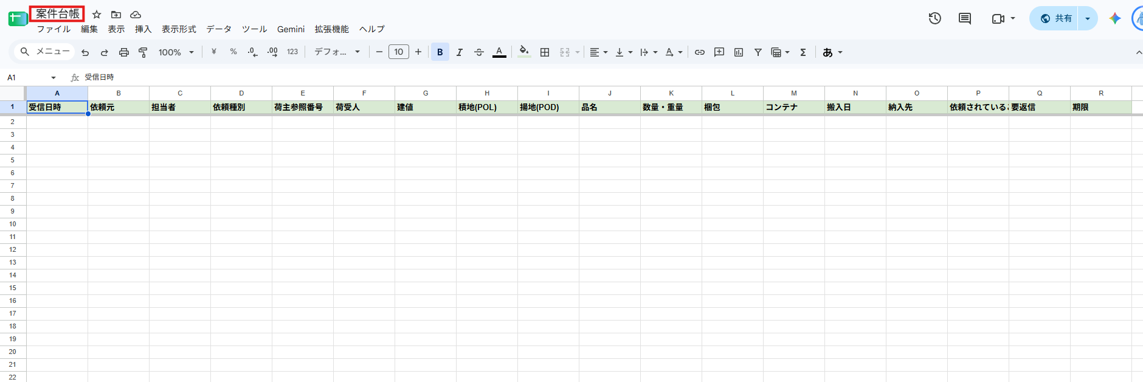This screenshot has width=1143, height=382.
Task: Open the 挿入 menu
Action: [143, 29]
